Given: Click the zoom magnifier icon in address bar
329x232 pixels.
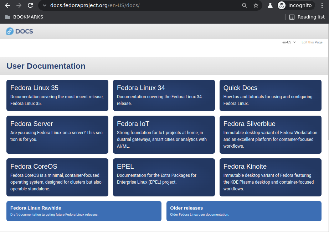Looking at the screenshot, I should click(244, 5).
